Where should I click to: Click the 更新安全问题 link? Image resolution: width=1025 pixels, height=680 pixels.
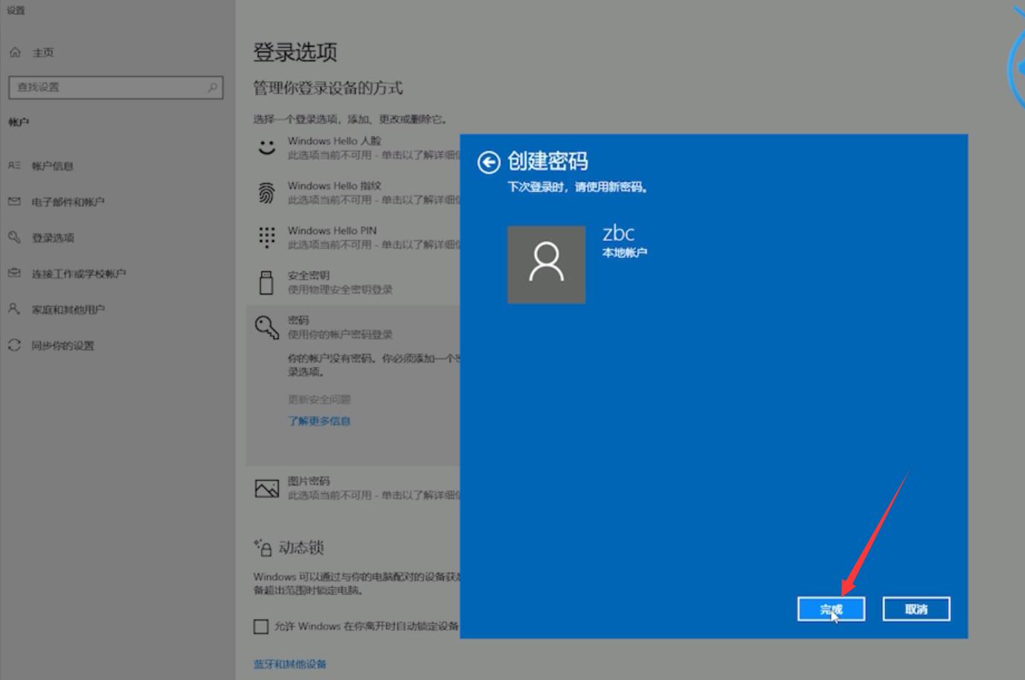point(319,400)
